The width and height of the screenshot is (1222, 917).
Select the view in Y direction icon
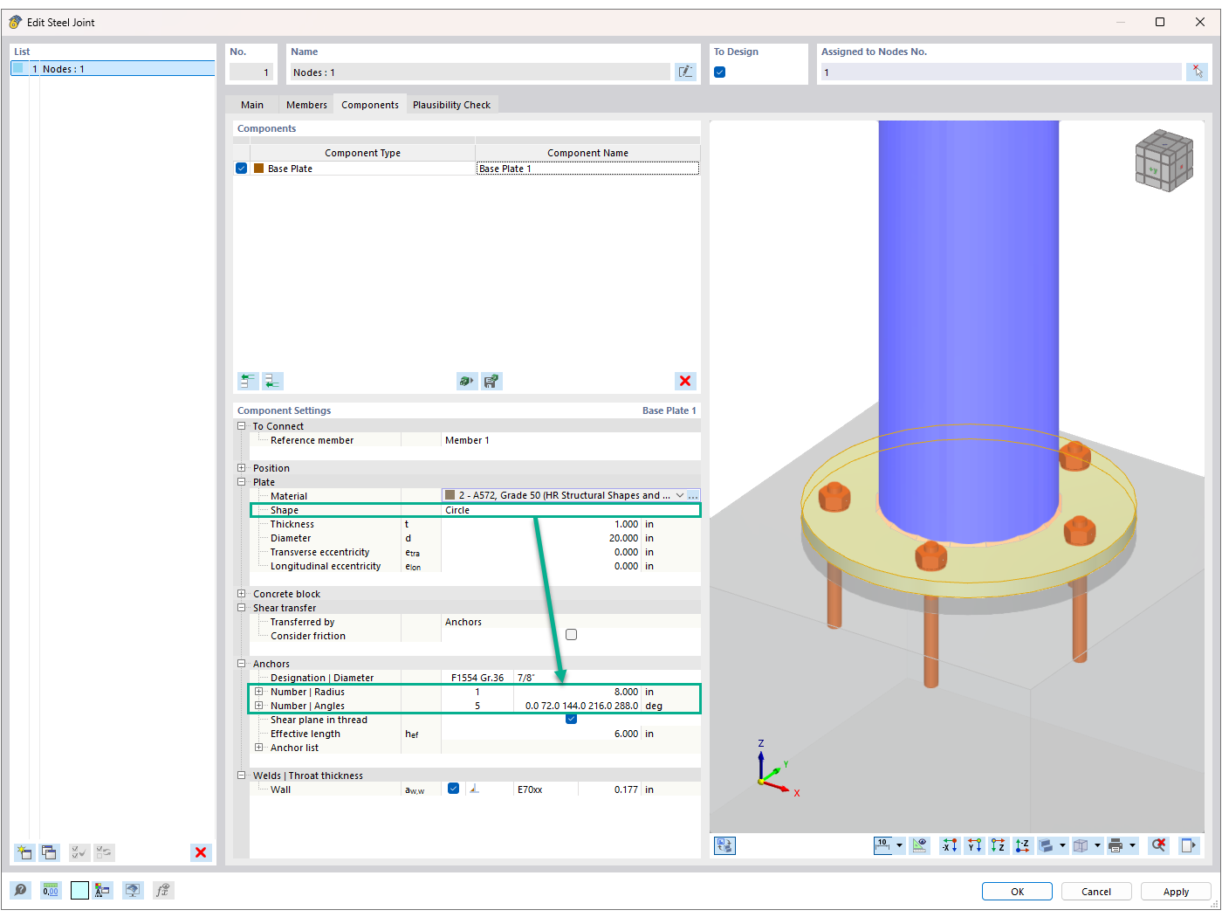[x=973, y=845]
